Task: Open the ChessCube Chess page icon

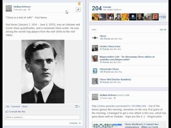Action: pos(95,71)
